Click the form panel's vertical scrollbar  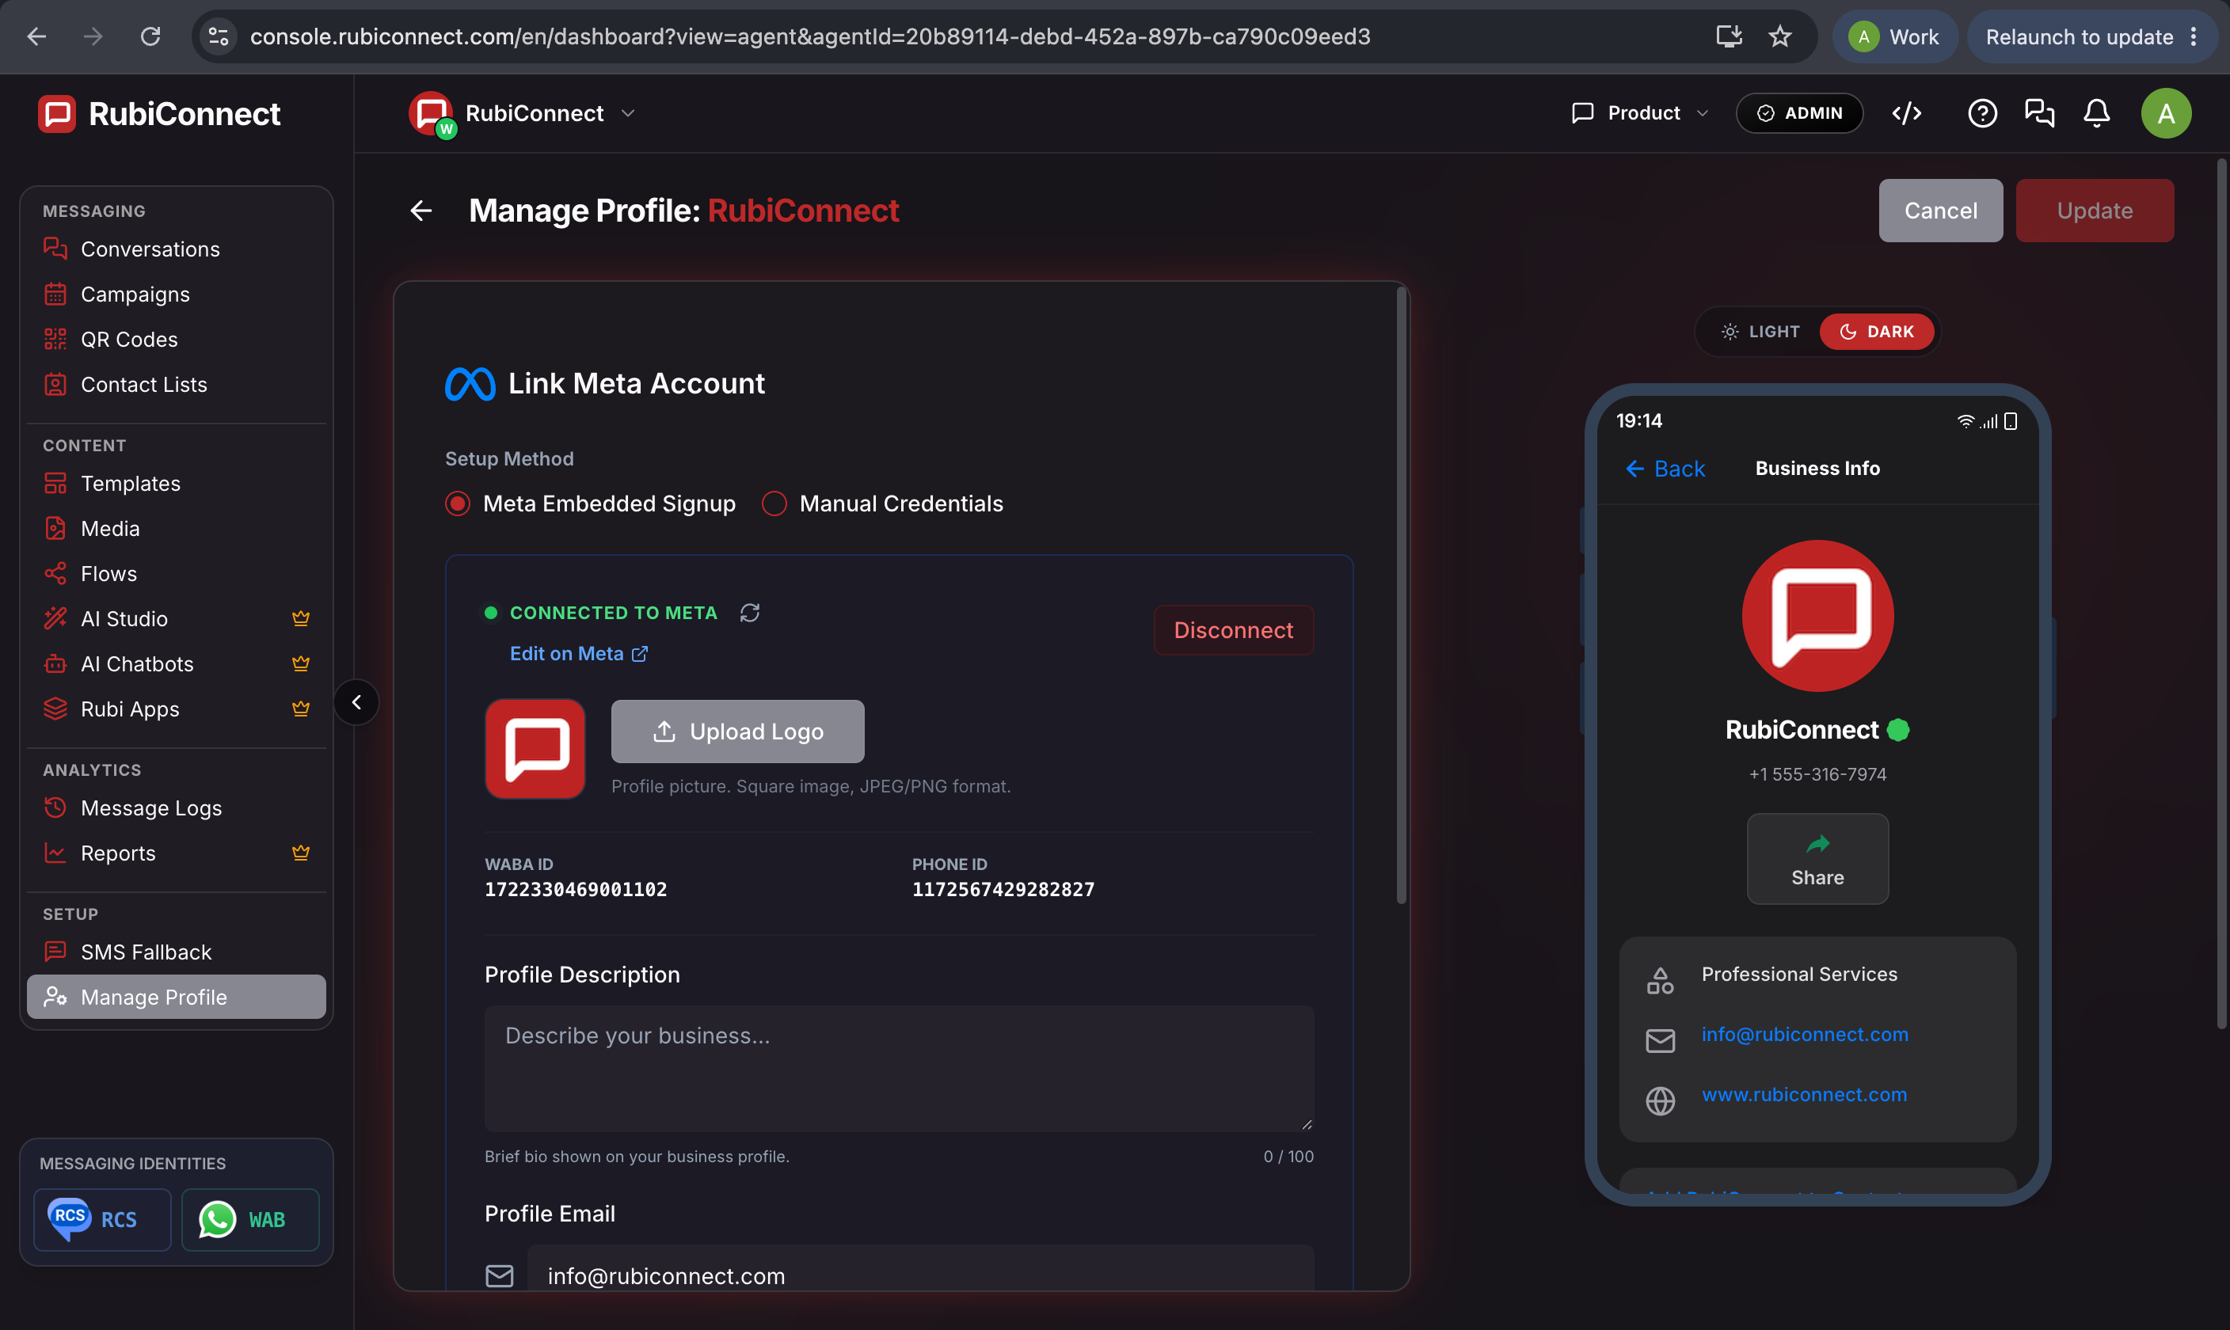[1401, 596]
